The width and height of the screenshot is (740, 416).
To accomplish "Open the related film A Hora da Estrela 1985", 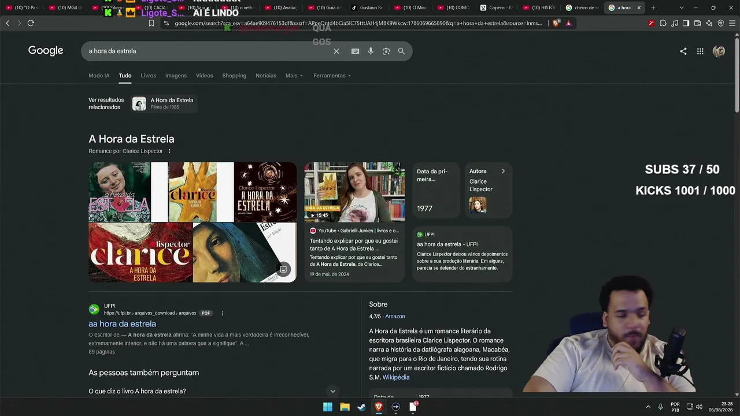I will [x=165, y=103].
